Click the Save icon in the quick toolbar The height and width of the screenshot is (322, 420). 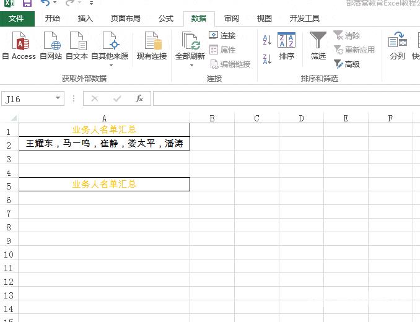(x=27, y=3)
